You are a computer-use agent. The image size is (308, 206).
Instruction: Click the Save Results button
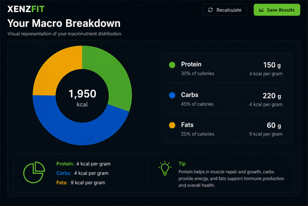[x=277, y=10]
